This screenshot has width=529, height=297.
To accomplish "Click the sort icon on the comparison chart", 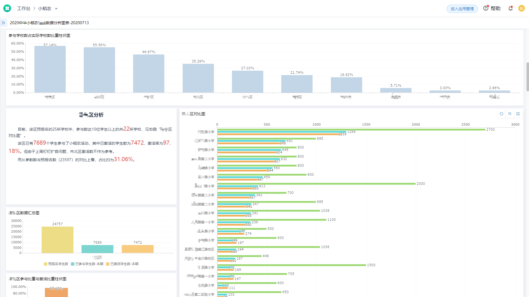I will coord(510,114).
